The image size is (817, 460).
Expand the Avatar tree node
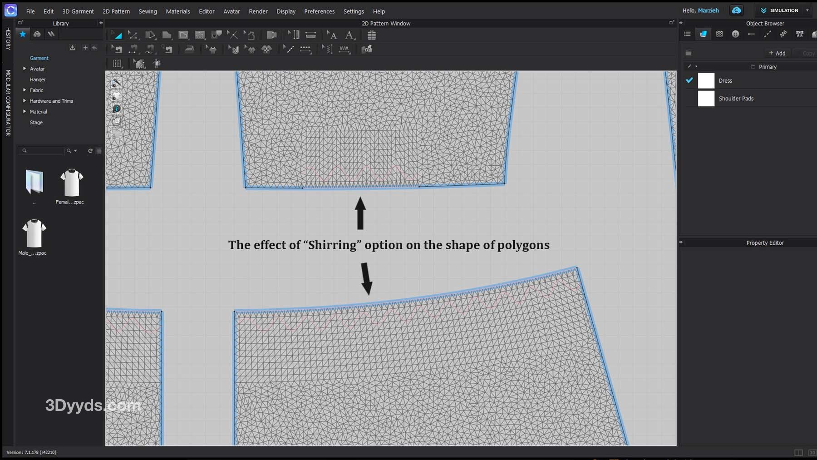(x=25, y=69)
